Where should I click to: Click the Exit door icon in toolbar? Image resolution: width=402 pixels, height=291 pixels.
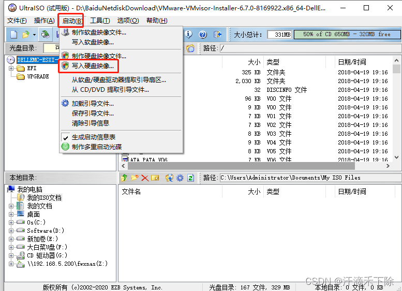coord(217,34)
